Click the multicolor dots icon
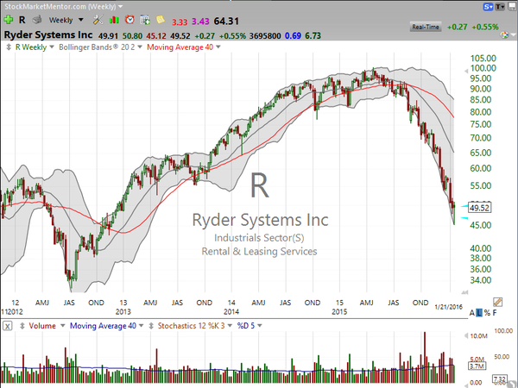518x388 pixels. pyautogui.click(x=504, y=34)
